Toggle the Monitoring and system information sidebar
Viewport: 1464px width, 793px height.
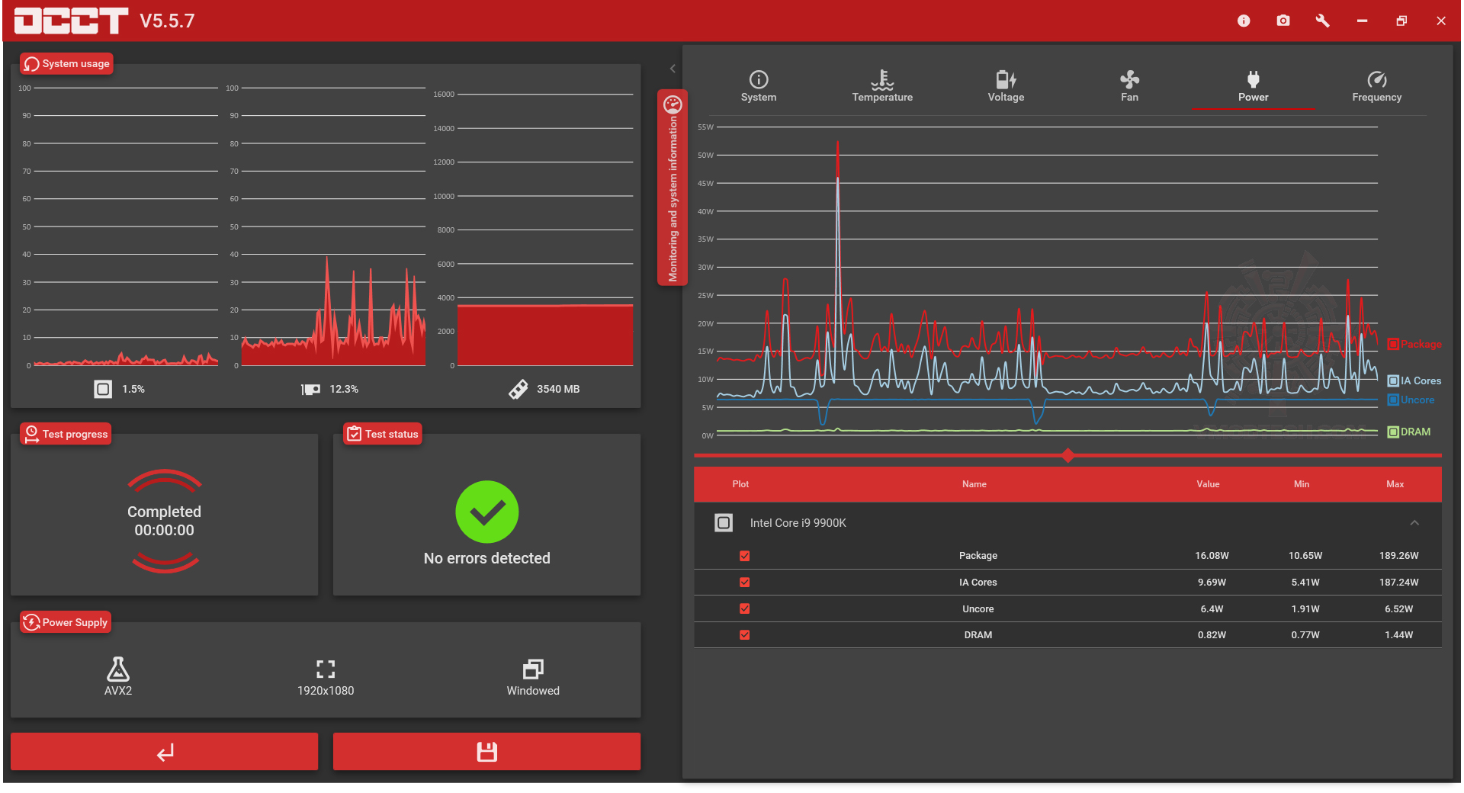(673, 188)
